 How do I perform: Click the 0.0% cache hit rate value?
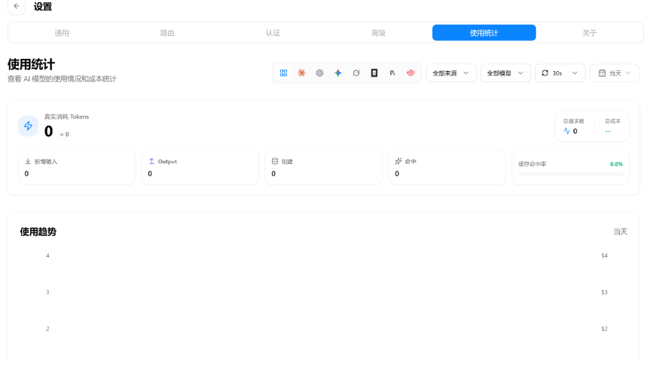pyautogui.click(x=616, y=164)
